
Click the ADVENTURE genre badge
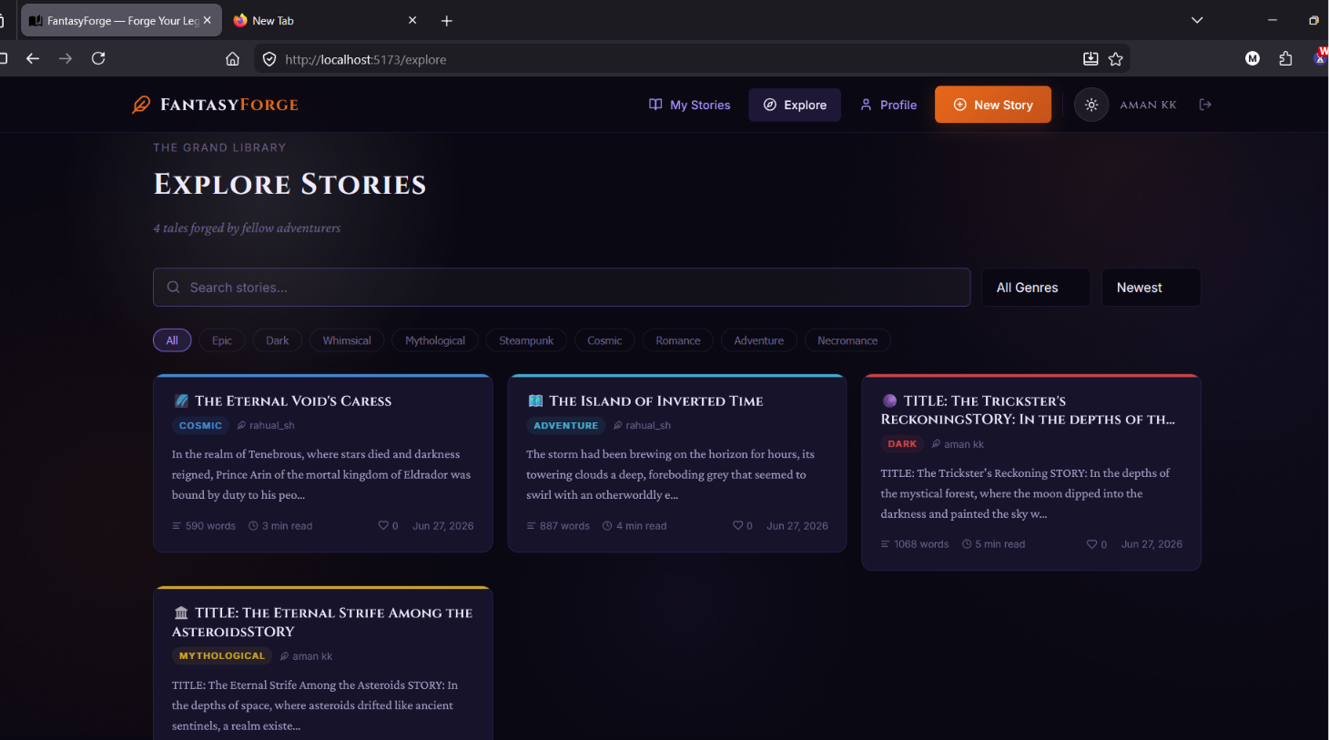point(566,425)
